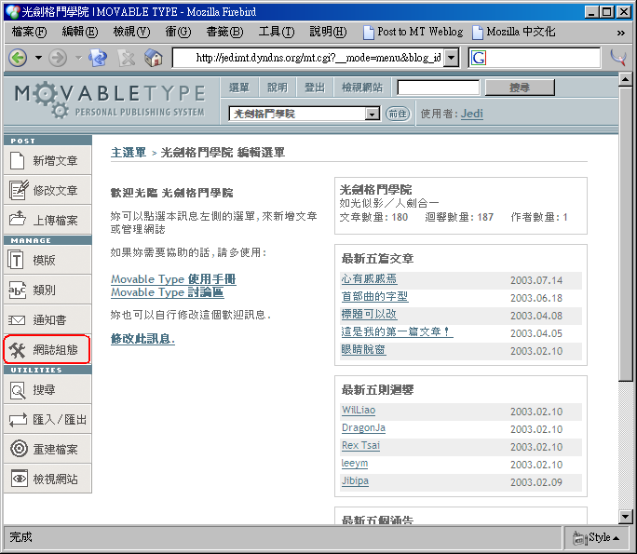Open the comment by Jibipa
The width and height of the screenshot is (637, 554).
(x=355, y=480)
